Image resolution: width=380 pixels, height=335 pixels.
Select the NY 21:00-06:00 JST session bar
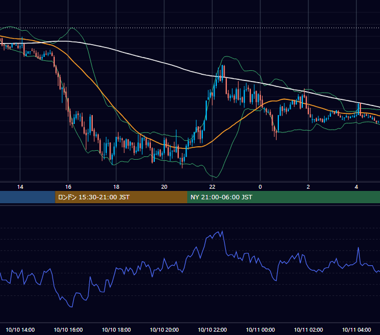click(283, 197)
